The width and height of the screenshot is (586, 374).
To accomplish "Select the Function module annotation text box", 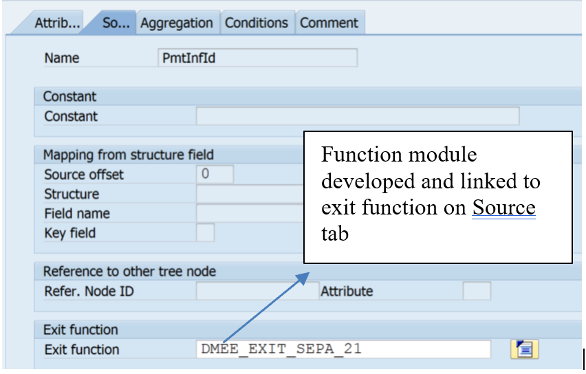I will [438, 197].
